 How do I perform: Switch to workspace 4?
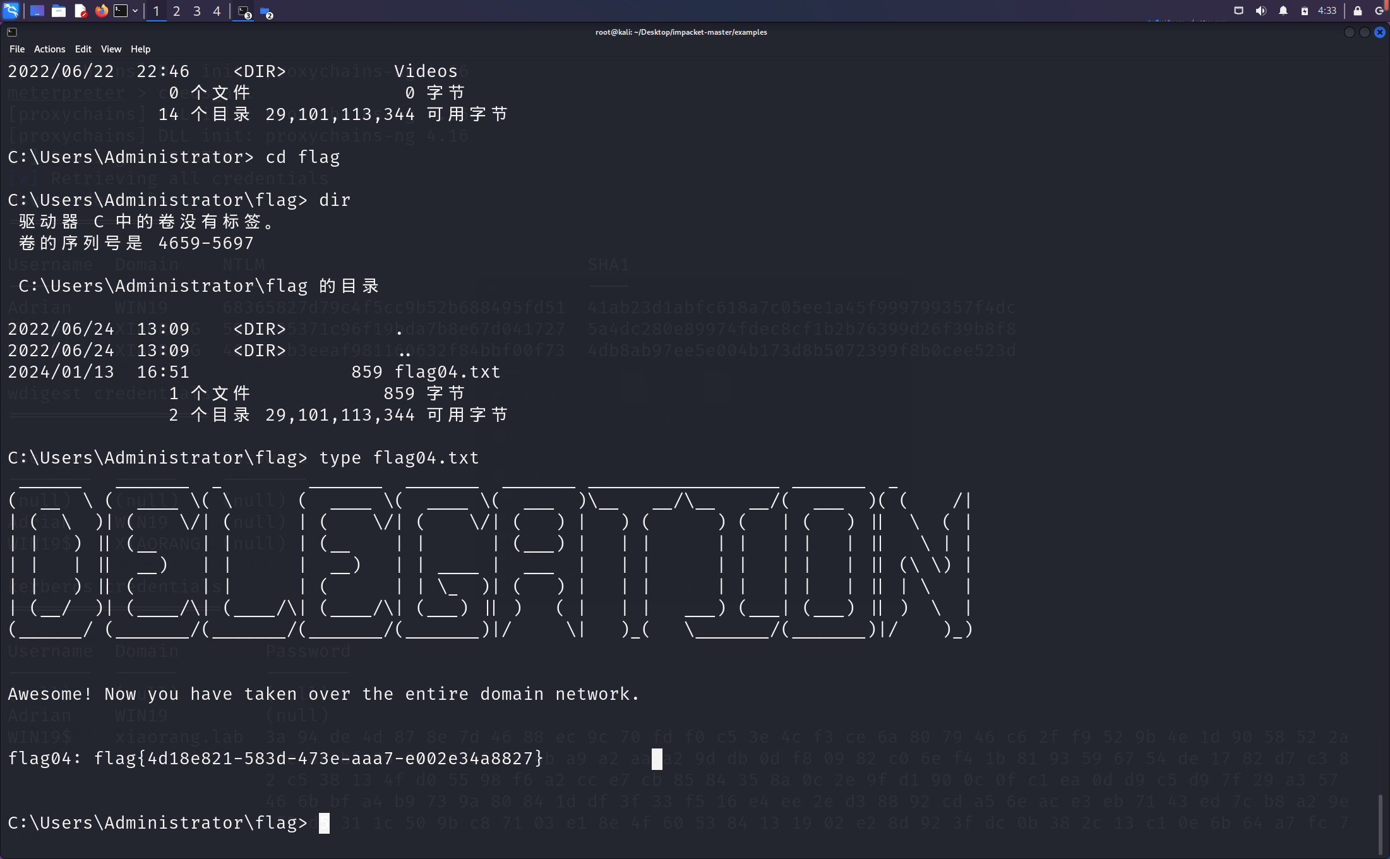click(217, 11)
